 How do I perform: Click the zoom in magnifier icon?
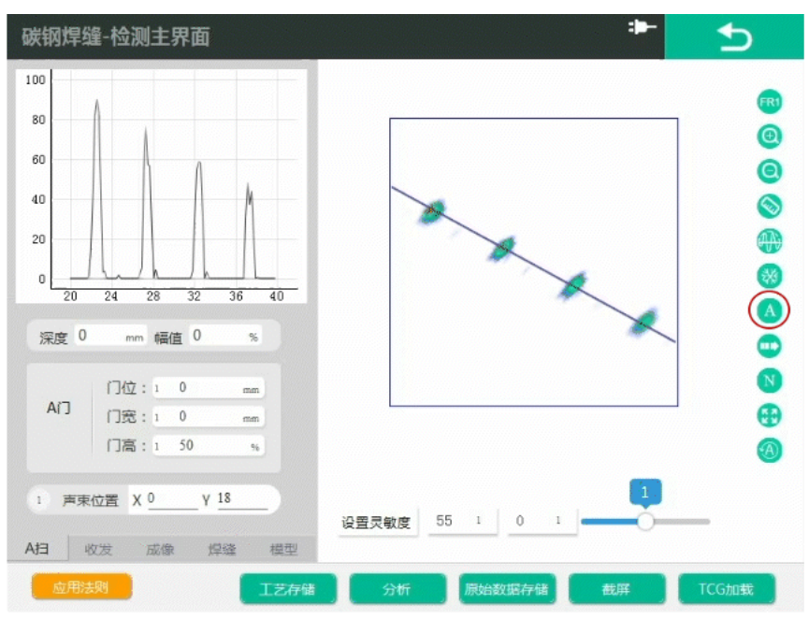[x=769, y=137]
